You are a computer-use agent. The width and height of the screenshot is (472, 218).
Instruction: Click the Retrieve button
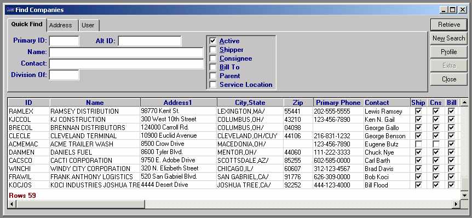(449, 25)
